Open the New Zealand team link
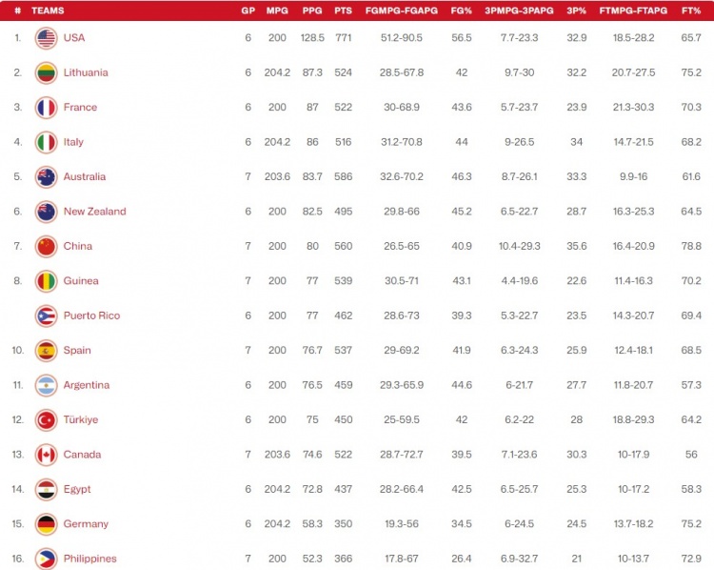The width and height of the screenshot is (714, 570). pos(94,212)
